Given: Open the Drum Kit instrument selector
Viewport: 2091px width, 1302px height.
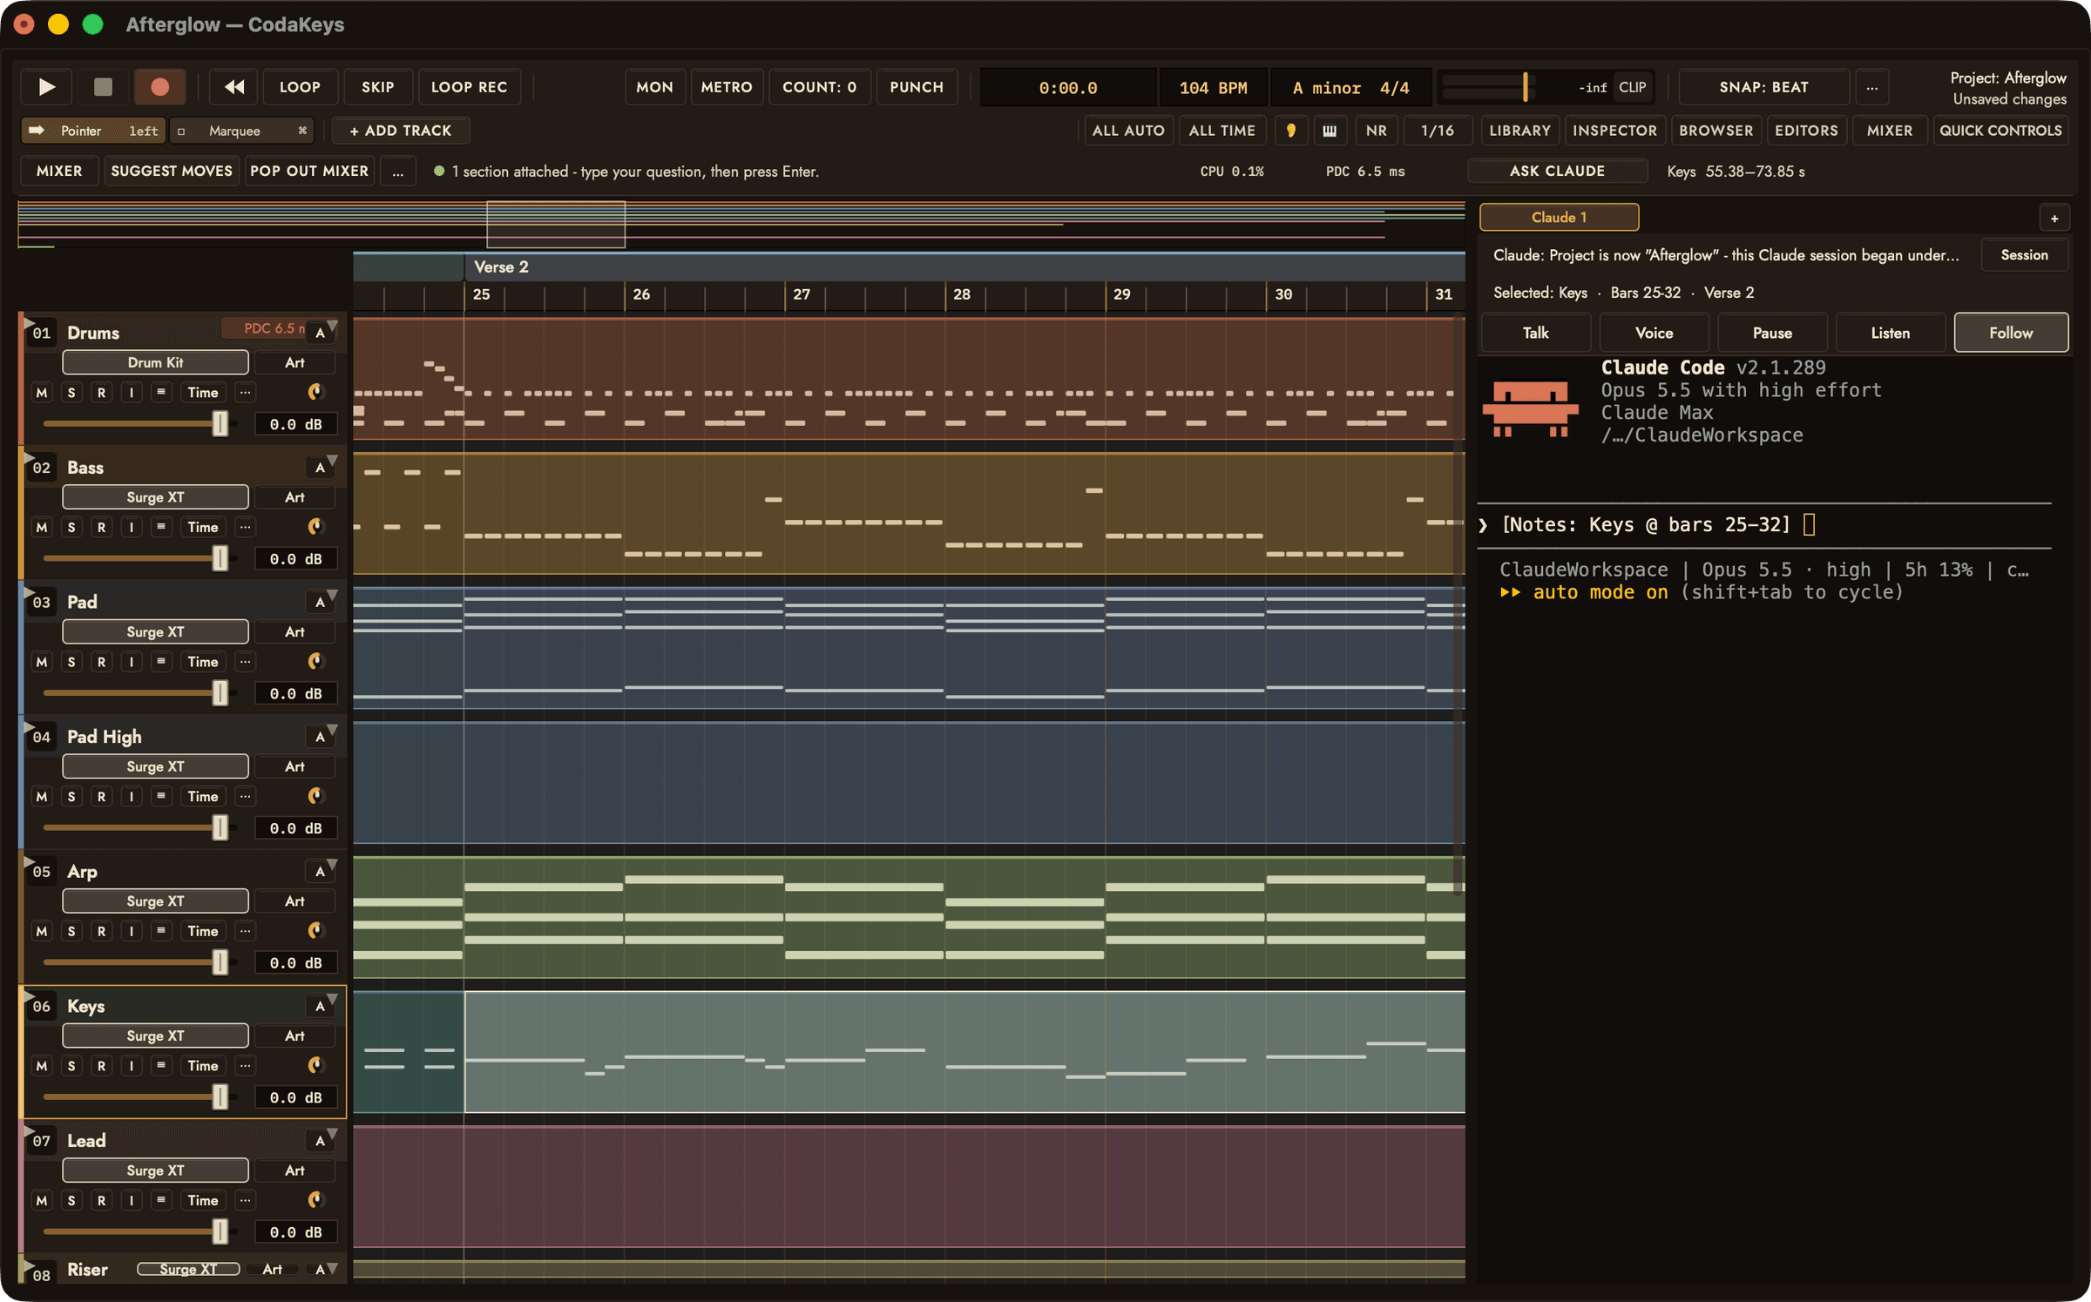Looking at the screenshot, I should tap(155, 362).
